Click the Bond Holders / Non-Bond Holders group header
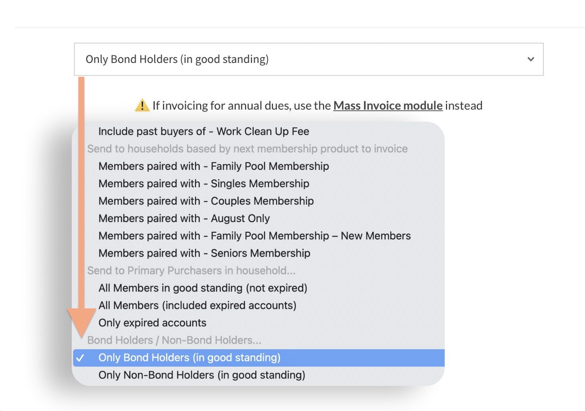The height and width of the screenshot is (411, 585). pos(174,341)
